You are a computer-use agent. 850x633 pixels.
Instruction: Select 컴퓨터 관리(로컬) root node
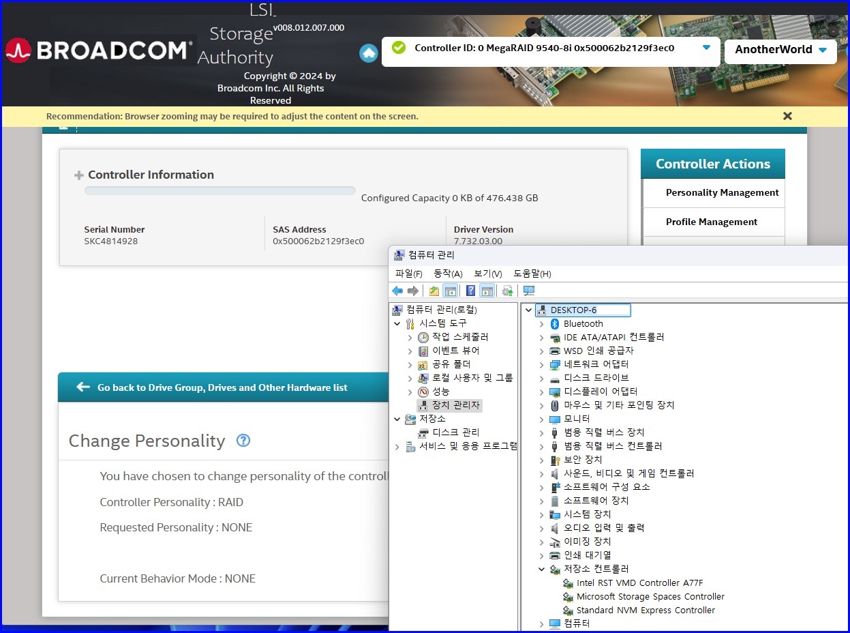[x=441, y=310]
